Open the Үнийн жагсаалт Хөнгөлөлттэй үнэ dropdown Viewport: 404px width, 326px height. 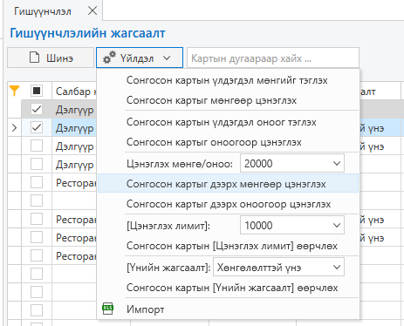coord(337,267)
